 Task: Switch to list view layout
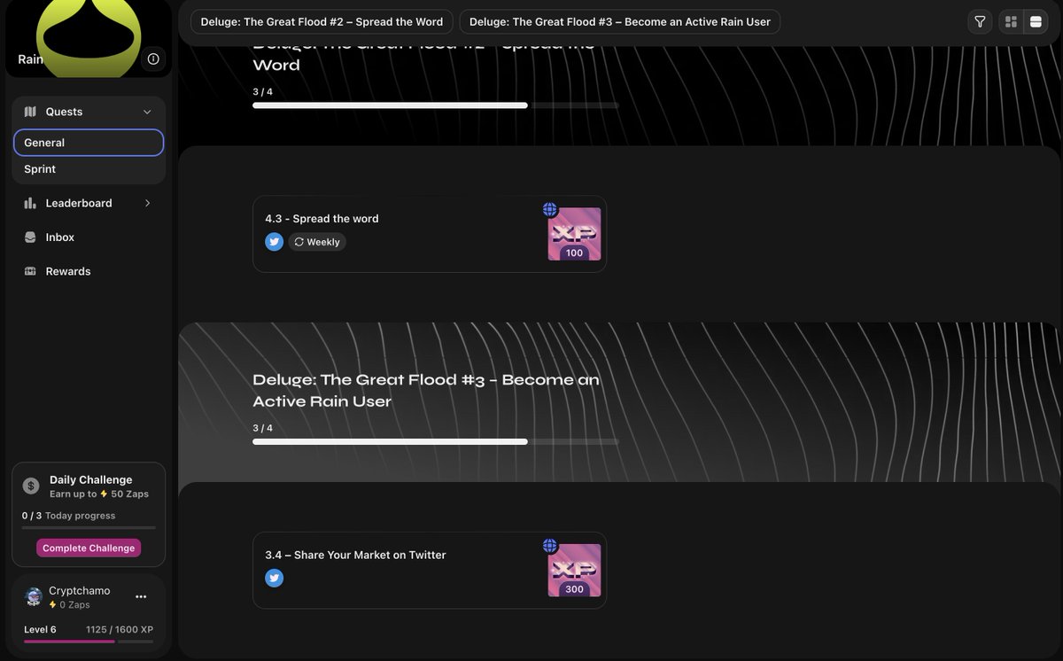tap(1036, 22)
